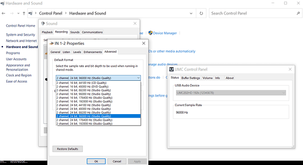This screenshot has width=303, height=165.
Task: Open the Status tab in UMC panel
Action: (x=175, y=78)
